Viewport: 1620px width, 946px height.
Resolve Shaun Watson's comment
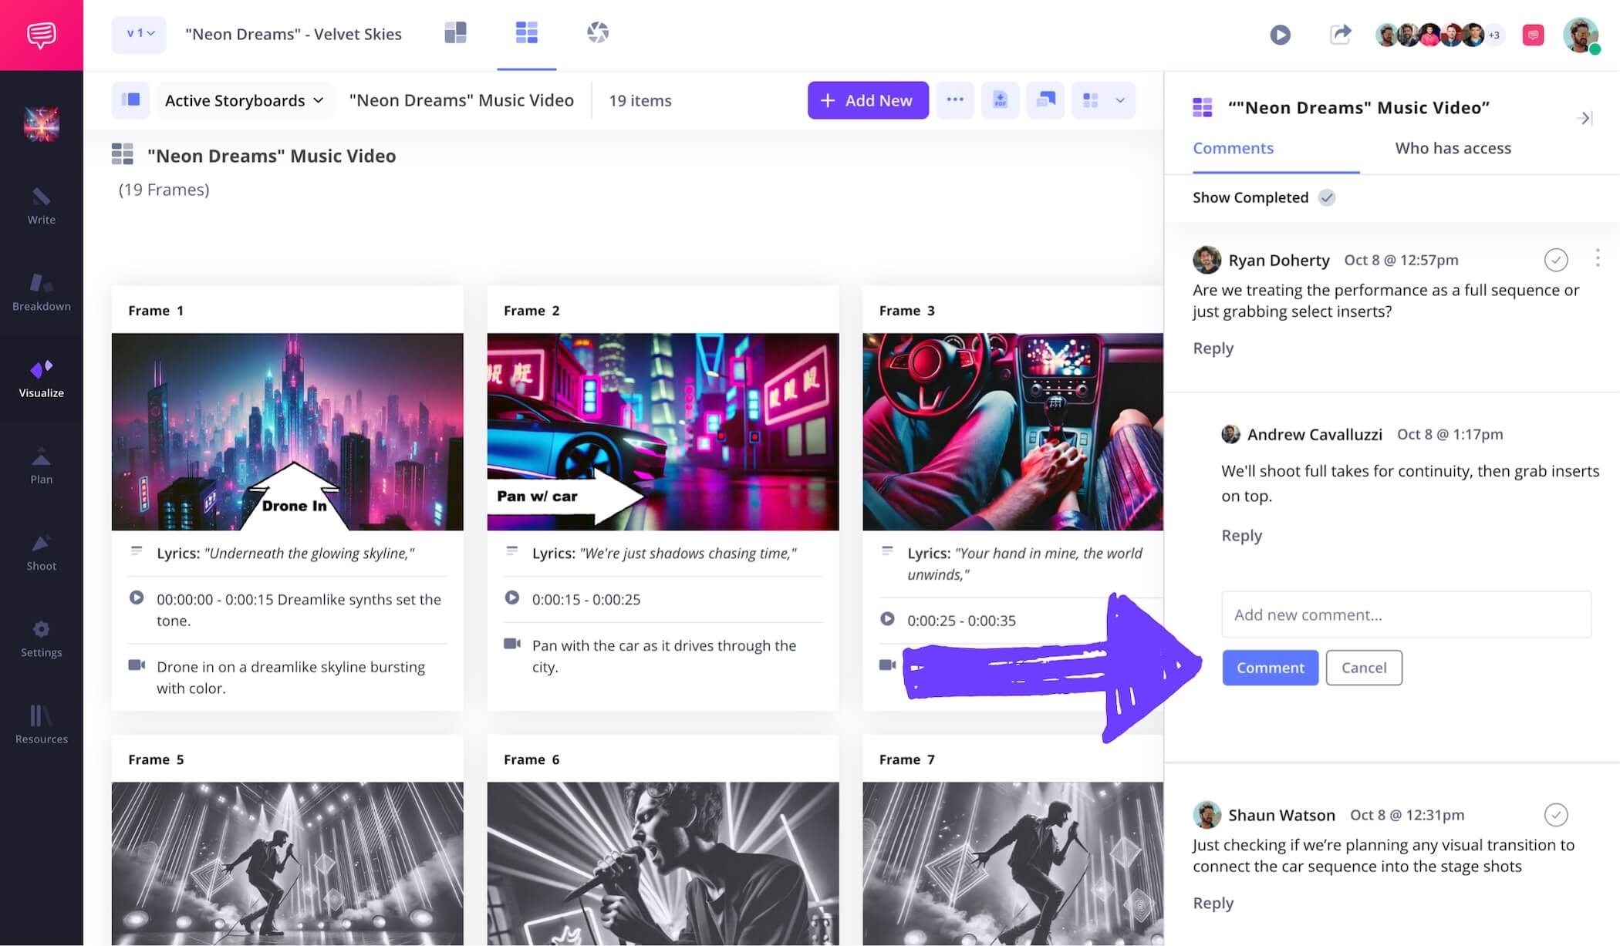pyautogui.click(x=1556, y=815)
